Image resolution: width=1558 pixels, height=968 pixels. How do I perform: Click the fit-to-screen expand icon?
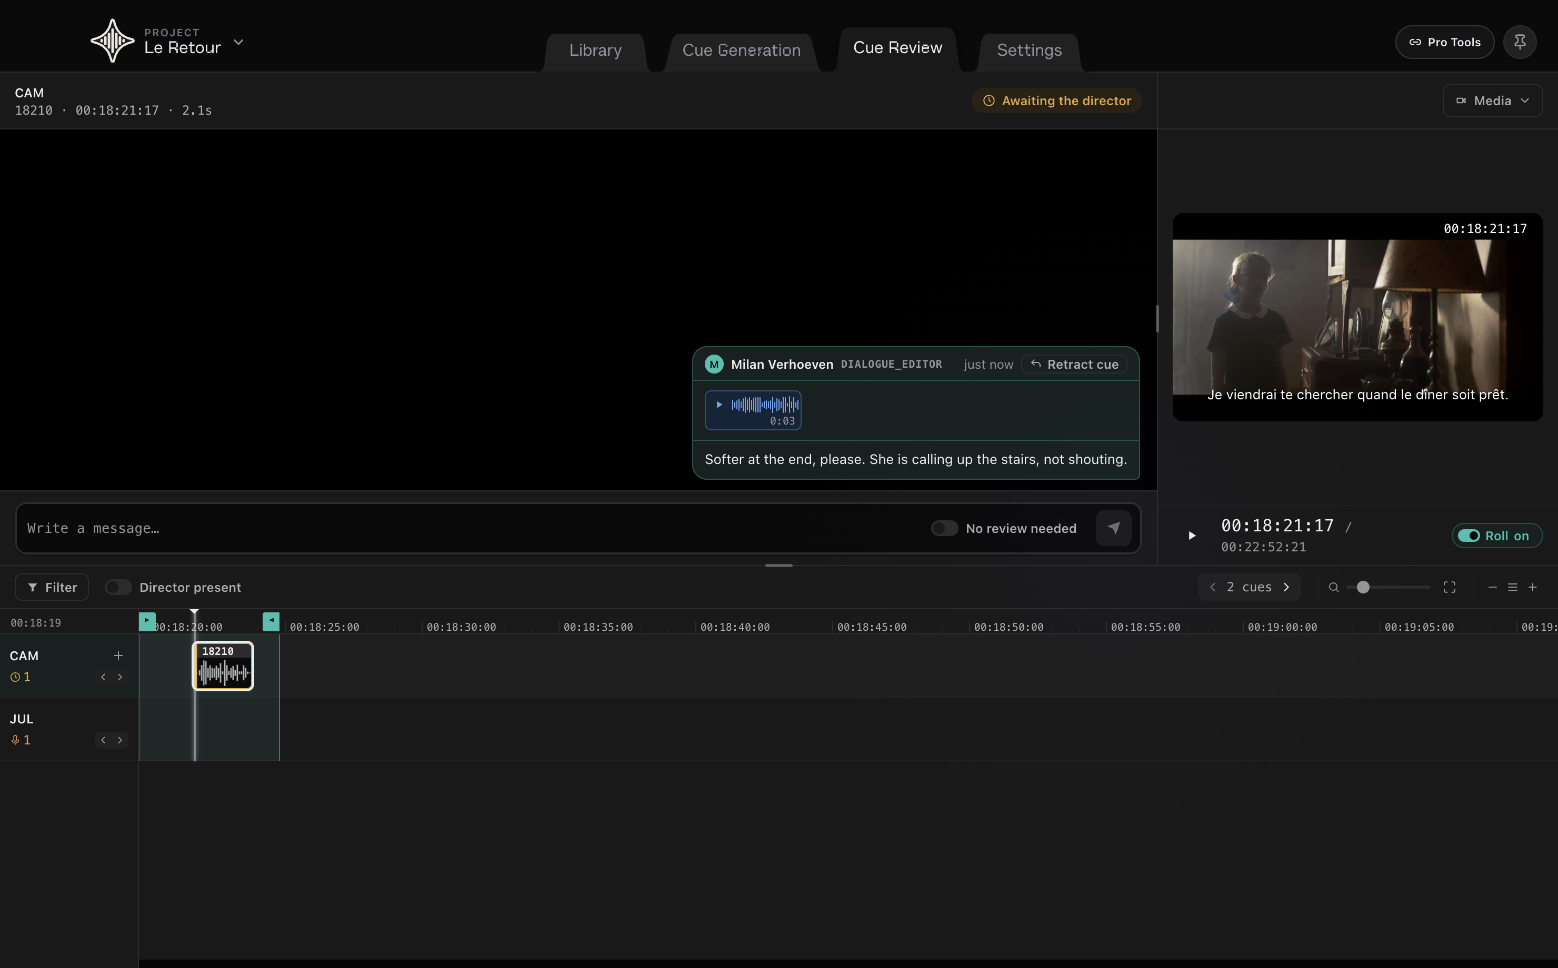point(1449,587)
